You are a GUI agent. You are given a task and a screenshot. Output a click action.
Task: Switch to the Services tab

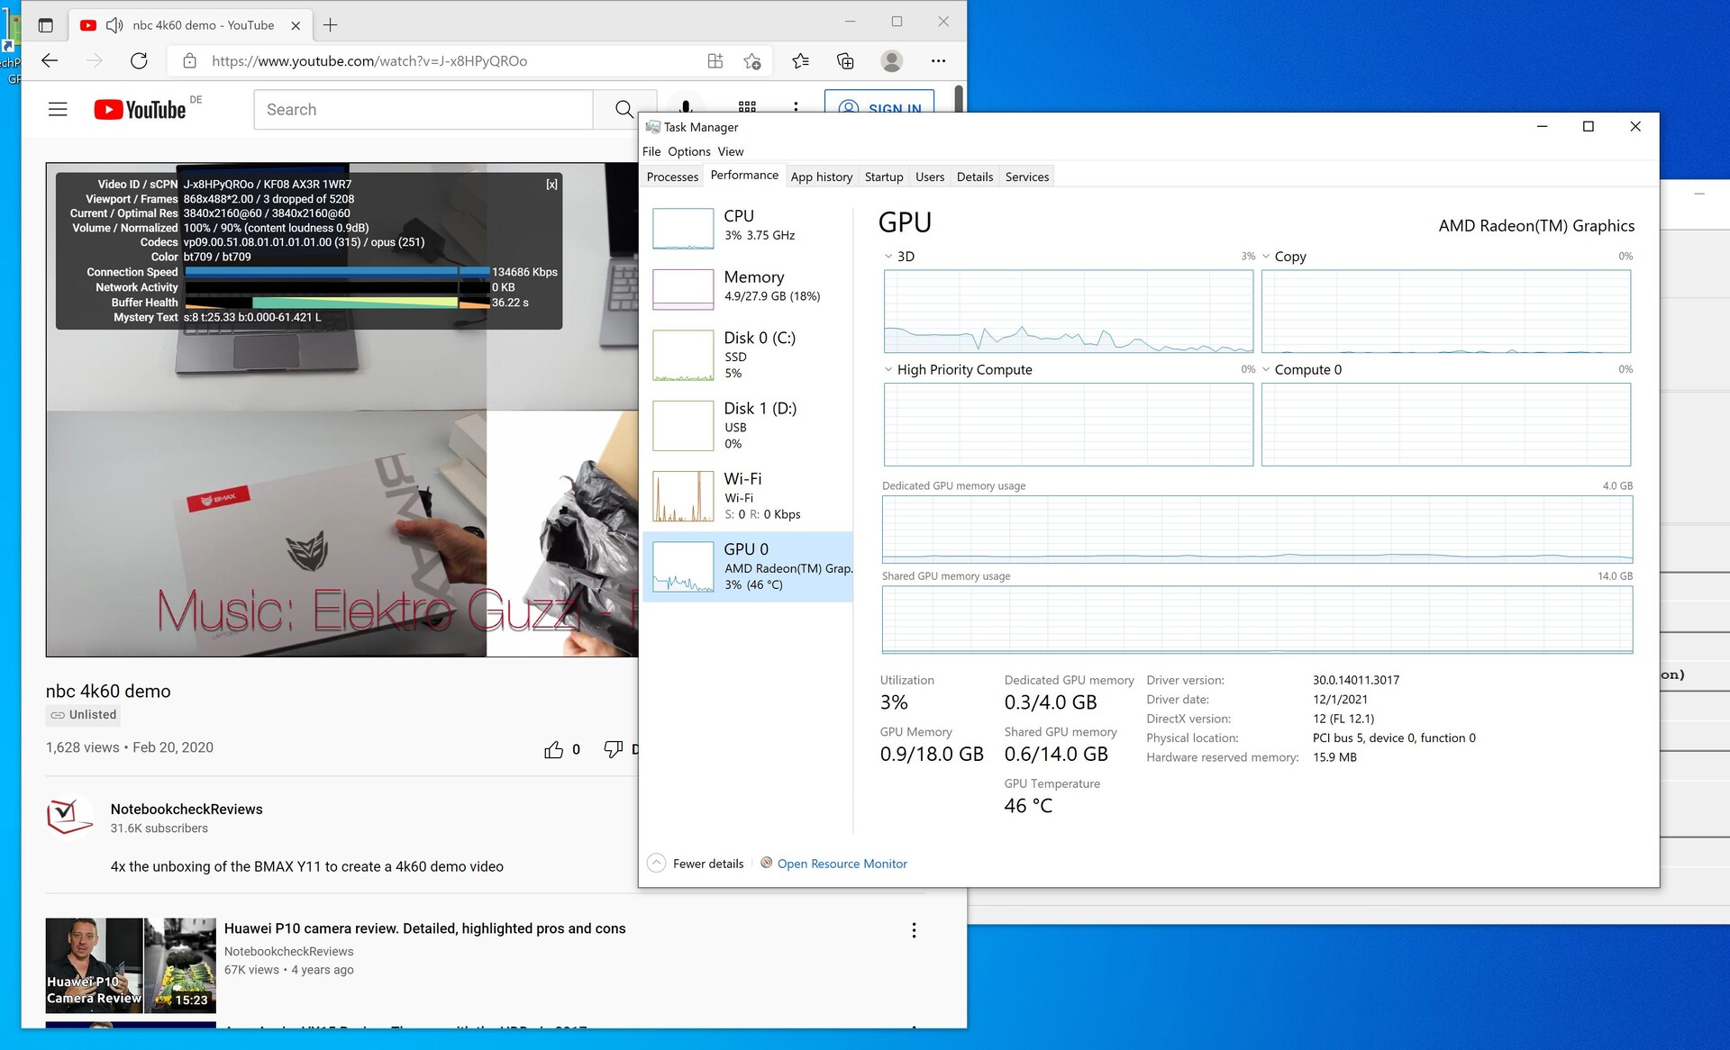1027,177
